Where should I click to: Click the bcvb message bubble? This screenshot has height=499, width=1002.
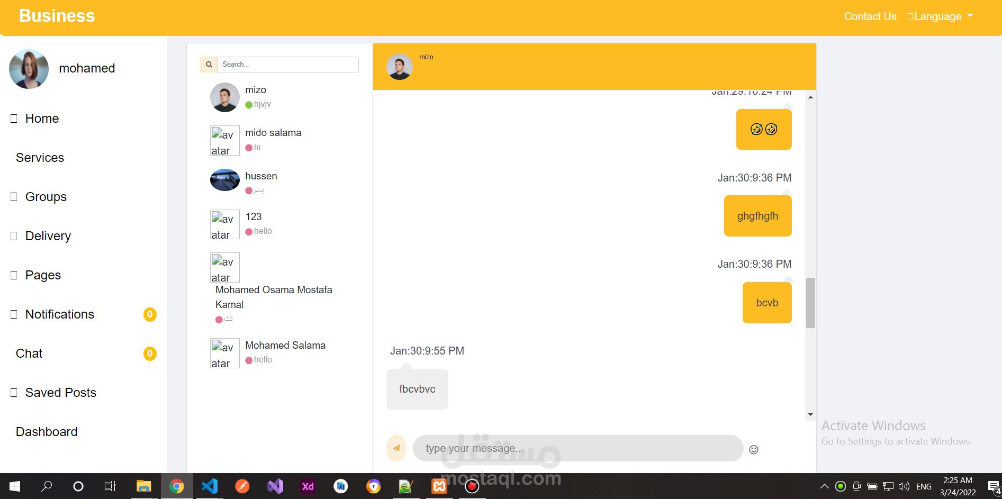767,303
